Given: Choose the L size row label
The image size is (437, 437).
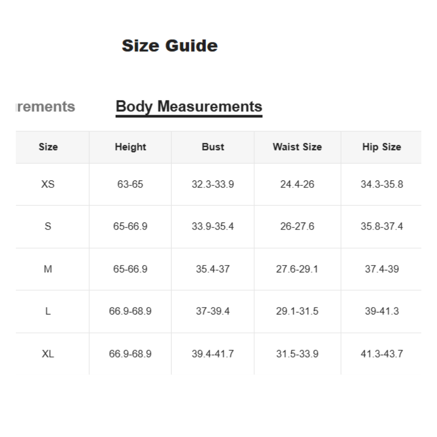Looking at the screenshot, I should point(48,311).
